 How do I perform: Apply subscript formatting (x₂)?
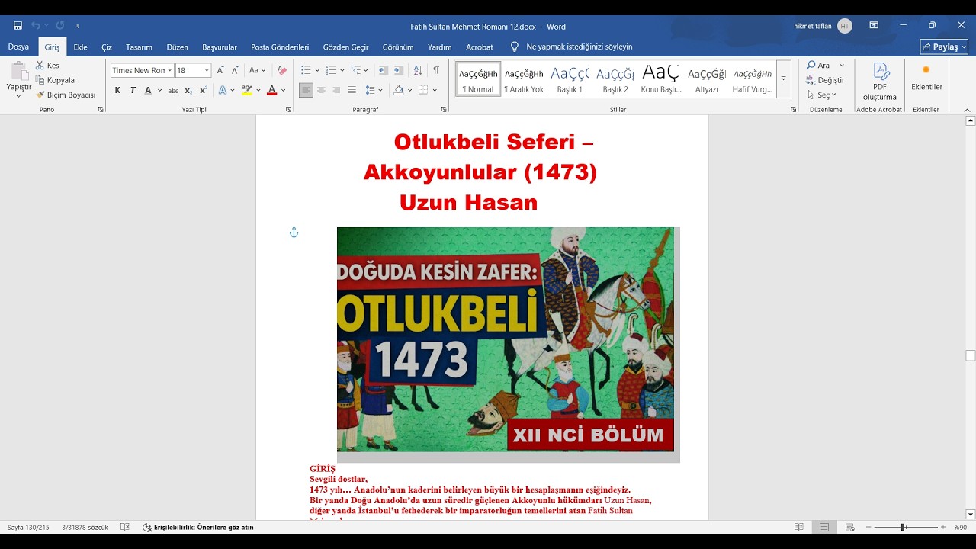point(188,90)
